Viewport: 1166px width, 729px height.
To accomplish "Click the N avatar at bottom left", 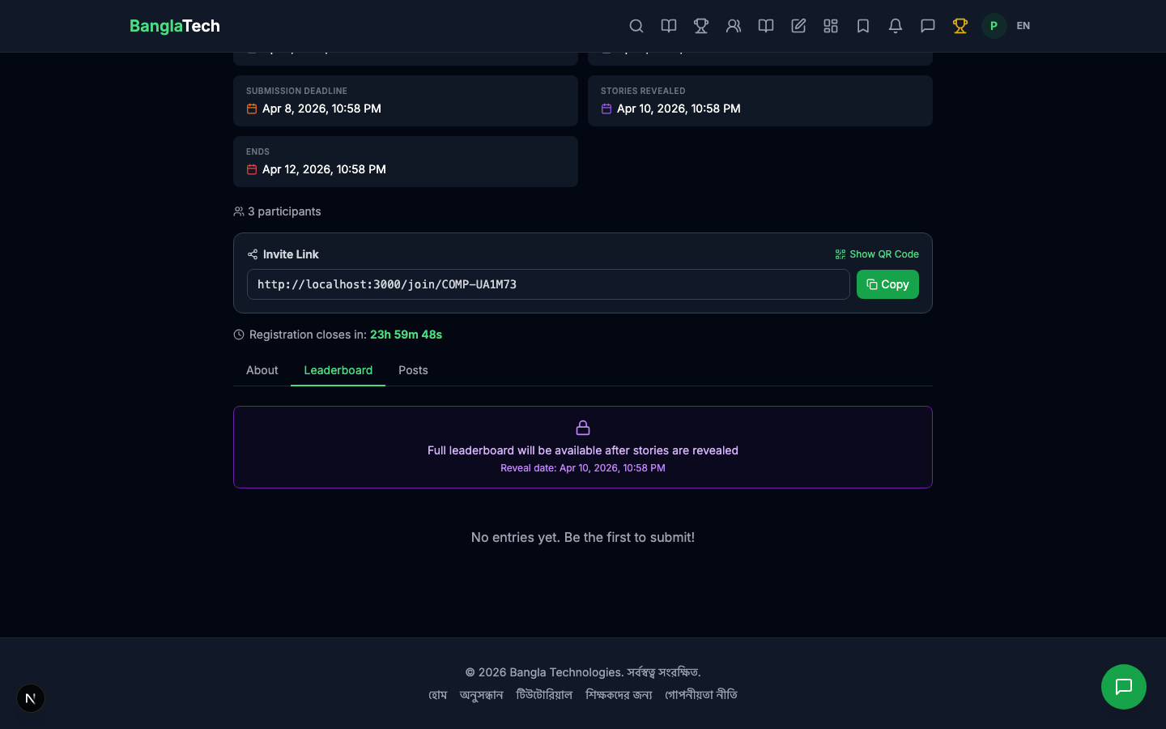I will [x=31, y=698].
